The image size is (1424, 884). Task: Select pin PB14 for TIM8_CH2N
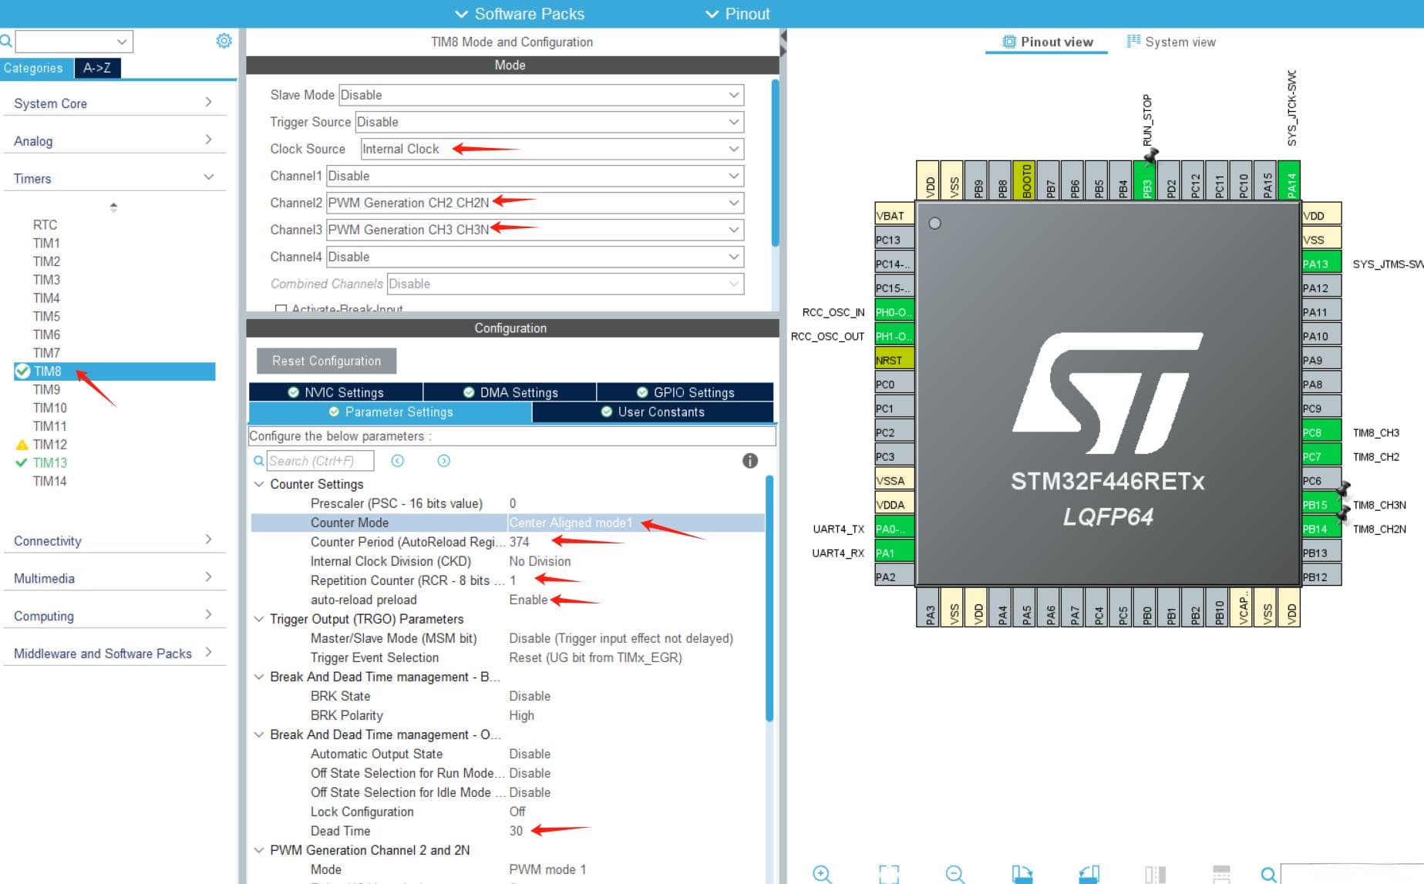[1321, 529]
